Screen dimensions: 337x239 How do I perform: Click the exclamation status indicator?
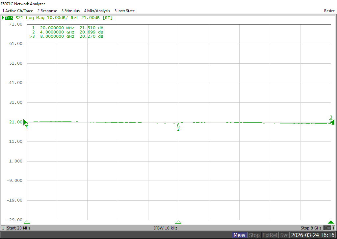(x=334, y=228)
